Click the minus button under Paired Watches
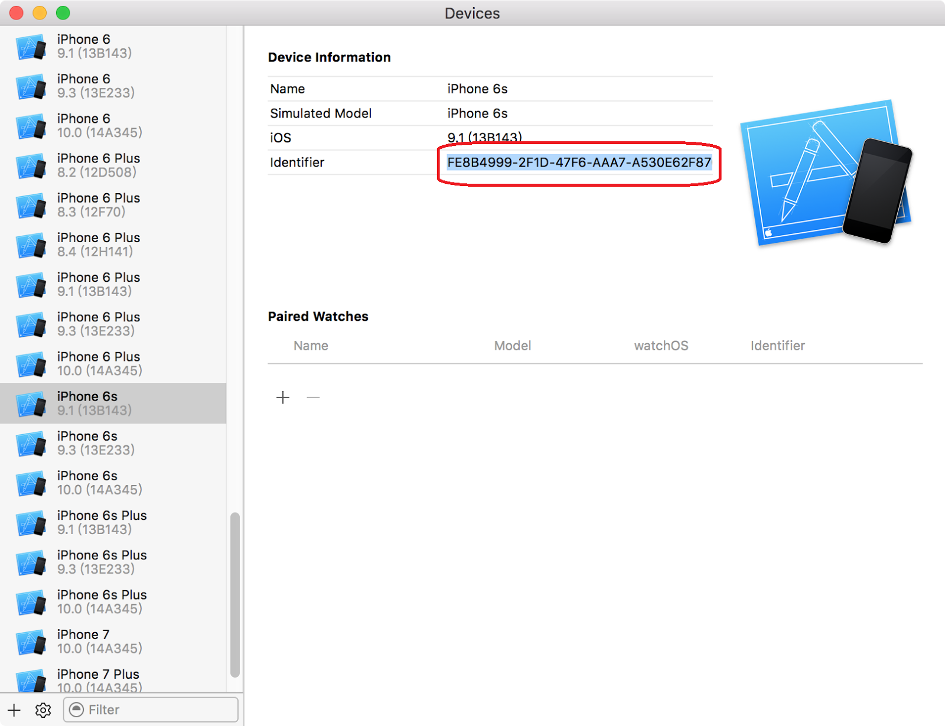 click(313, 398)
